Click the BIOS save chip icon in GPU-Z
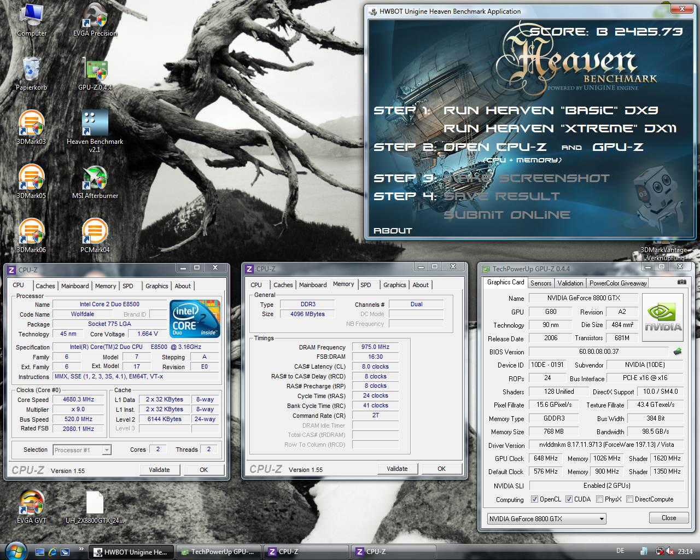This screenshot has width=700, height=560. click(678, 352)
